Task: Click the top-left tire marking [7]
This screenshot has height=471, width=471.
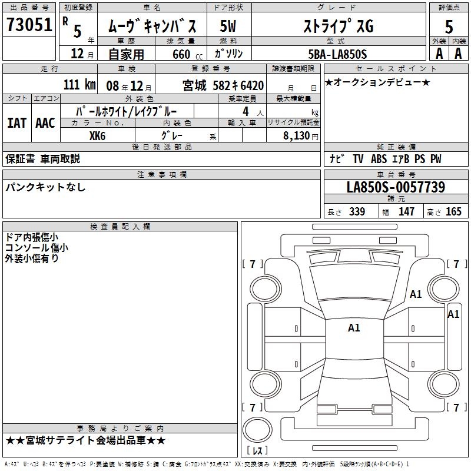Action: (253, 264)
